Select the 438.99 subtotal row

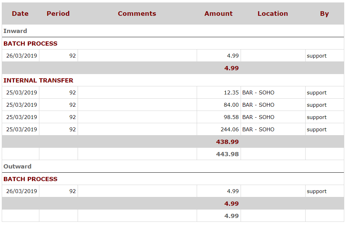point(230,142)
